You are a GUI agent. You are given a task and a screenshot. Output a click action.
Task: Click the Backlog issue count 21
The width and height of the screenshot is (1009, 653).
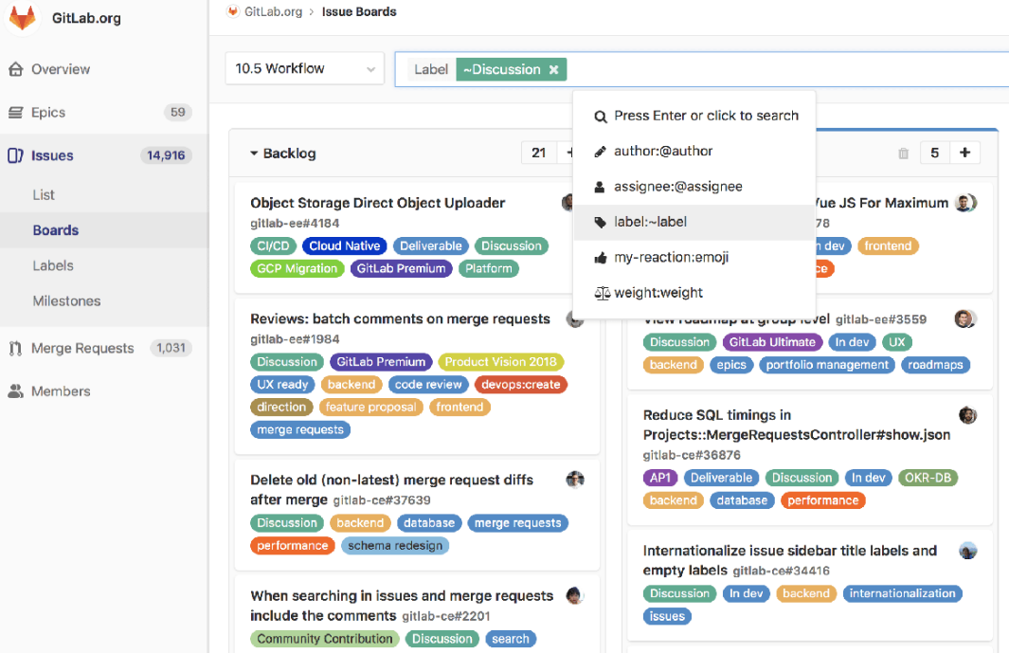(538, 153)
